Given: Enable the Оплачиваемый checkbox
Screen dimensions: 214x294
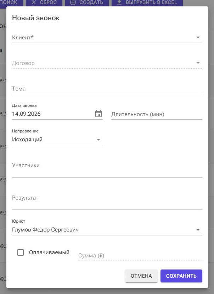Looking at the screenshot, I should point(21,252).
